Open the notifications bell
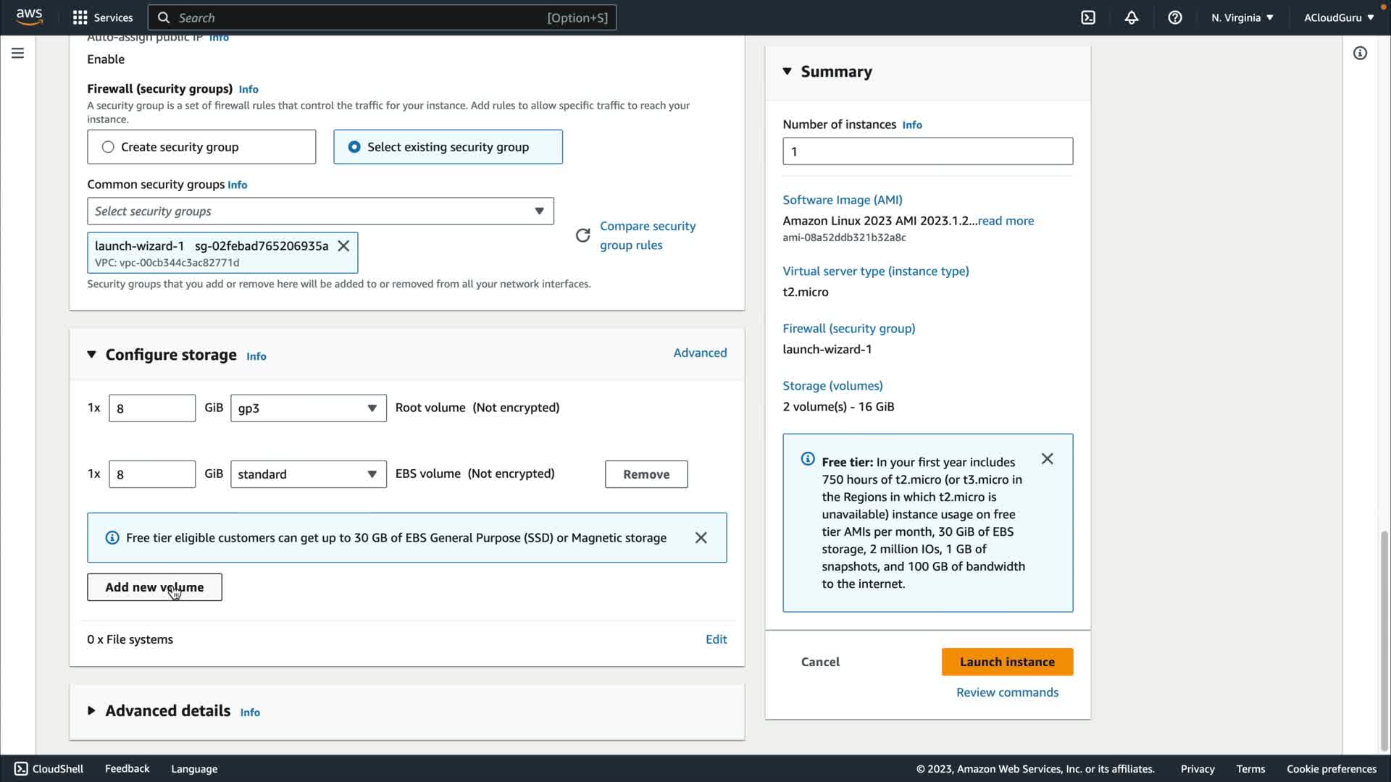 pos(1132,17)
